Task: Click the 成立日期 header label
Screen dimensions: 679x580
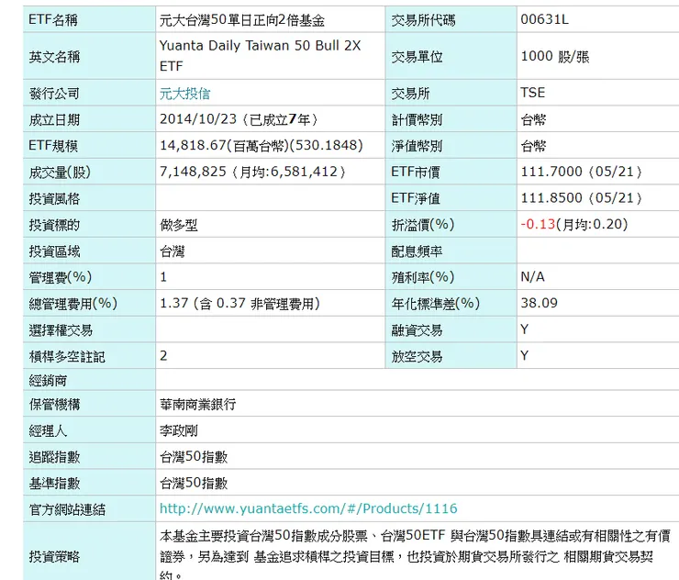Action: [54, 119]
